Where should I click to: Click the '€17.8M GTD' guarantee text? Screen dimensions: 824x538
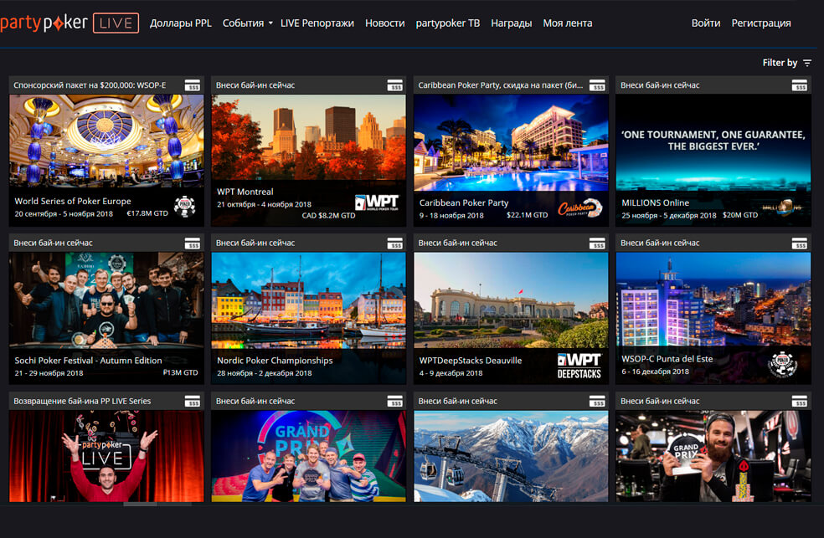point(147,213)
